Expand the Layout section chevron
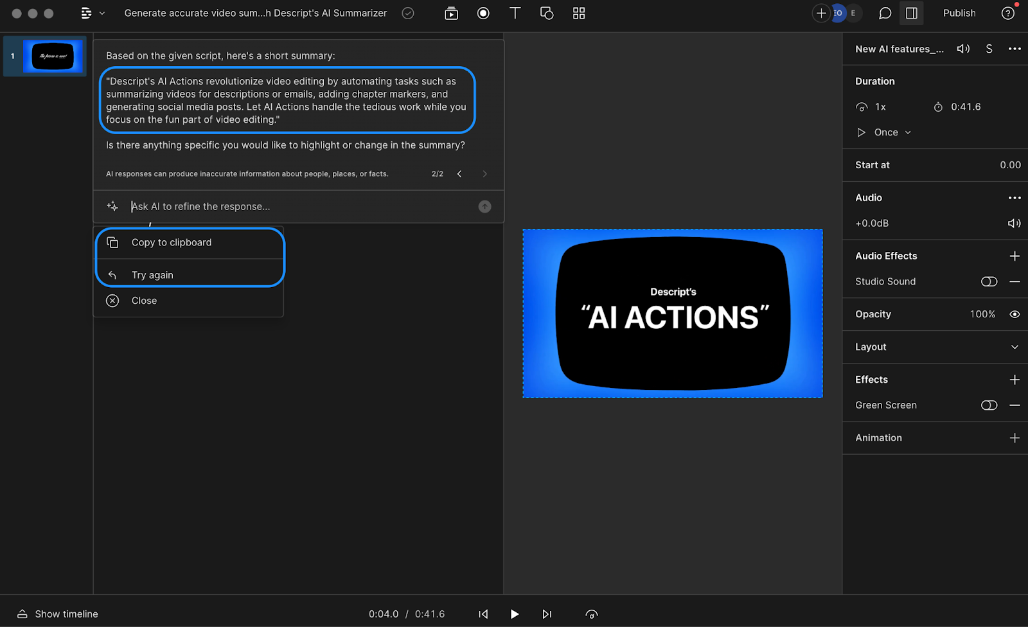1028x627 pixels. 1015,347
